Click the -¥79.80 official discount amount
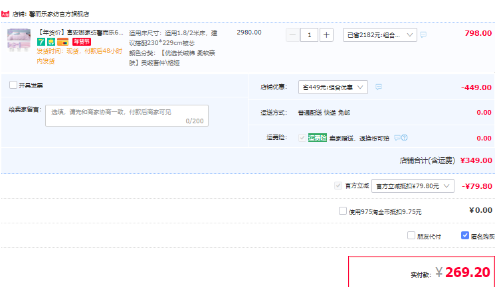 point(477,186)
